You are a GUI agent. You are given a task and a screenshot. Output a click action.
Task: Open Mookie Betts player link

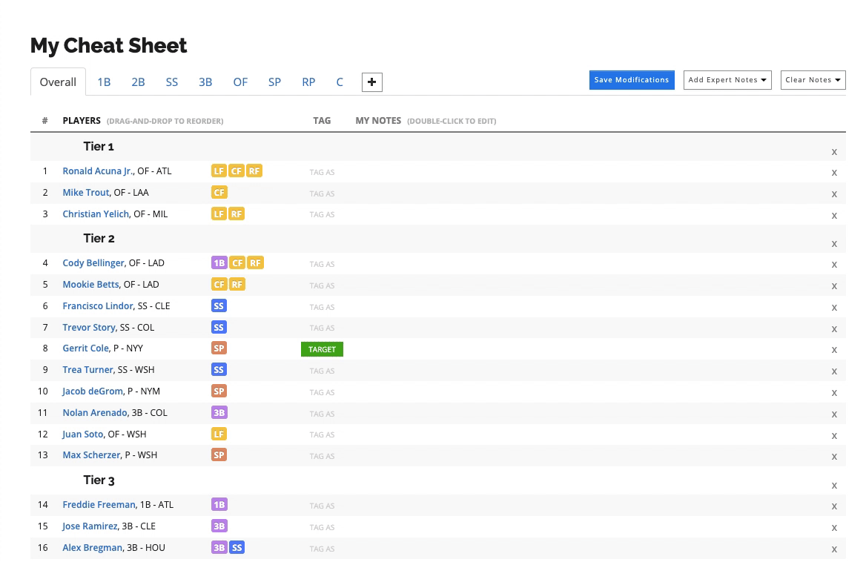90,285
